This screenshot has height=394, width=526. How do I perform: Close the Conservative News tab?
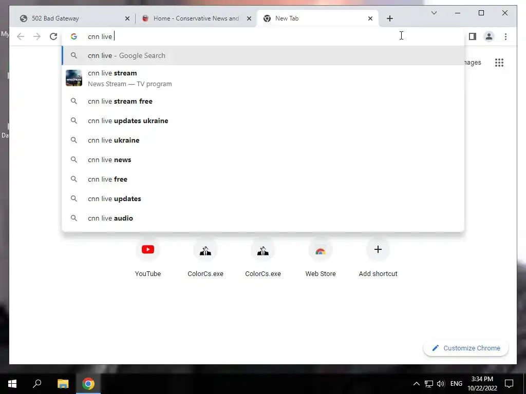pos(249,18)
